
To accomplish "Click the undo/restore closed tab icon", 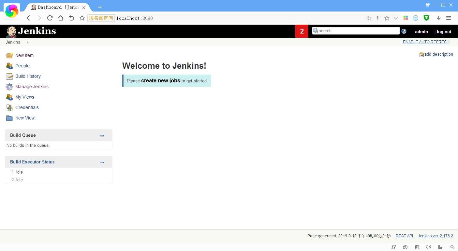I will (71, 18).
